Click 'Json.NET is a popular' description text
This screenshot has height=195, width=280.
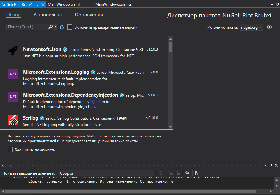pos(78,56)
